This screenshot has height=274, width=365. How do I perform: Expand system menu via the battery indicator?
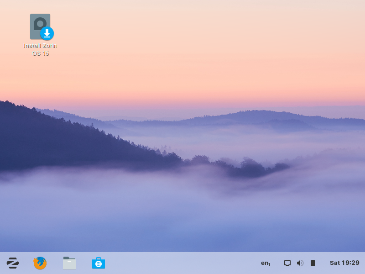[x=313, y=263]
